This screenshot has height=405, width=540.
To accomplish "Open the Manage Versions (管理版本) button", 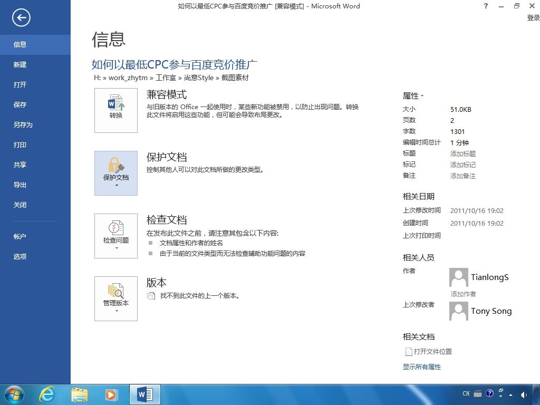I will pos(116,298).
